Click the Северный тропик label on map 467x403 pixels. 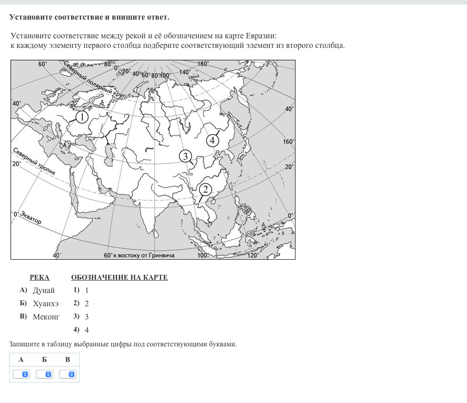(34, 161)
